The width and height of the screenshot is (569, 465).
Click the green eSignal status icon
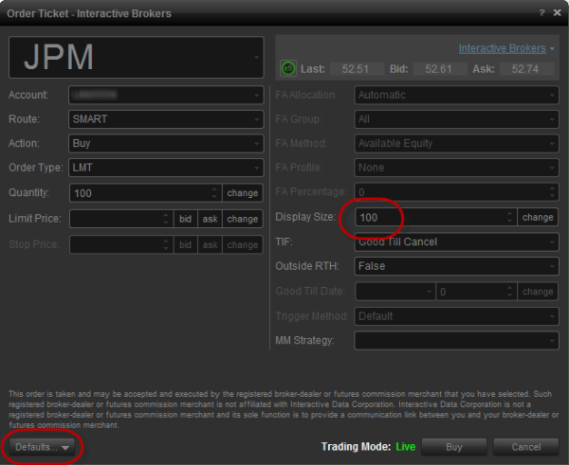coord(288,68)
